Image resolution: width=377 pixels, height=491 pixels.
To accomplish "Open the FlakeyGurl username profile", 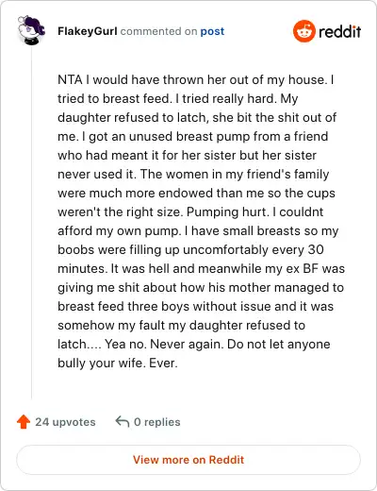I will [88, 31].
